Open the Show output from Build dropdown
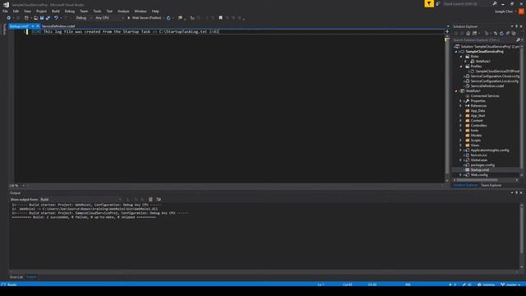 81,199
